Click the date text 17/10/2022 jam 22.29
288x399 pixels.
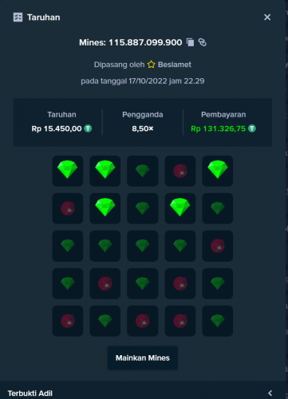click(x=167, y=81)
